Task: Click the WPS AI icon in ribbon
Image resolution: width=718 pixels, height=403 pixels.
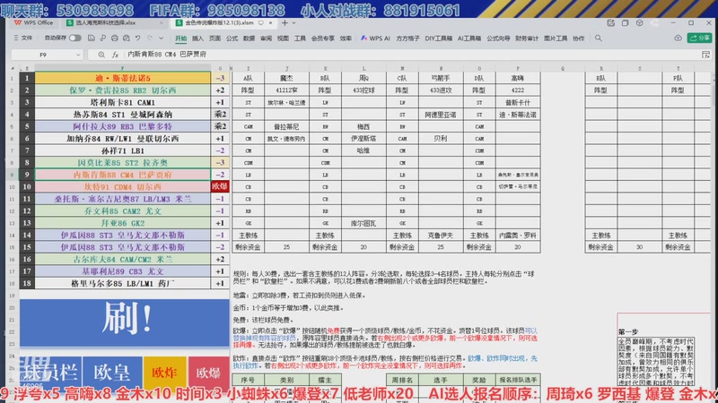Action: tap(363, 39)
